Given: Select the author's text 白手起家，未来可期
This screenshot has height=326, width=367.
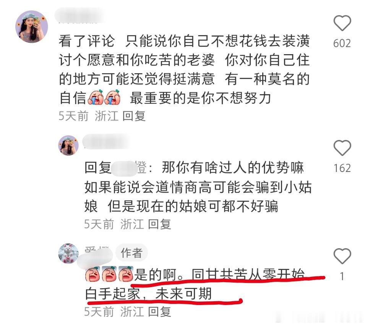Looking at the screenshot, I should (149, 294).
